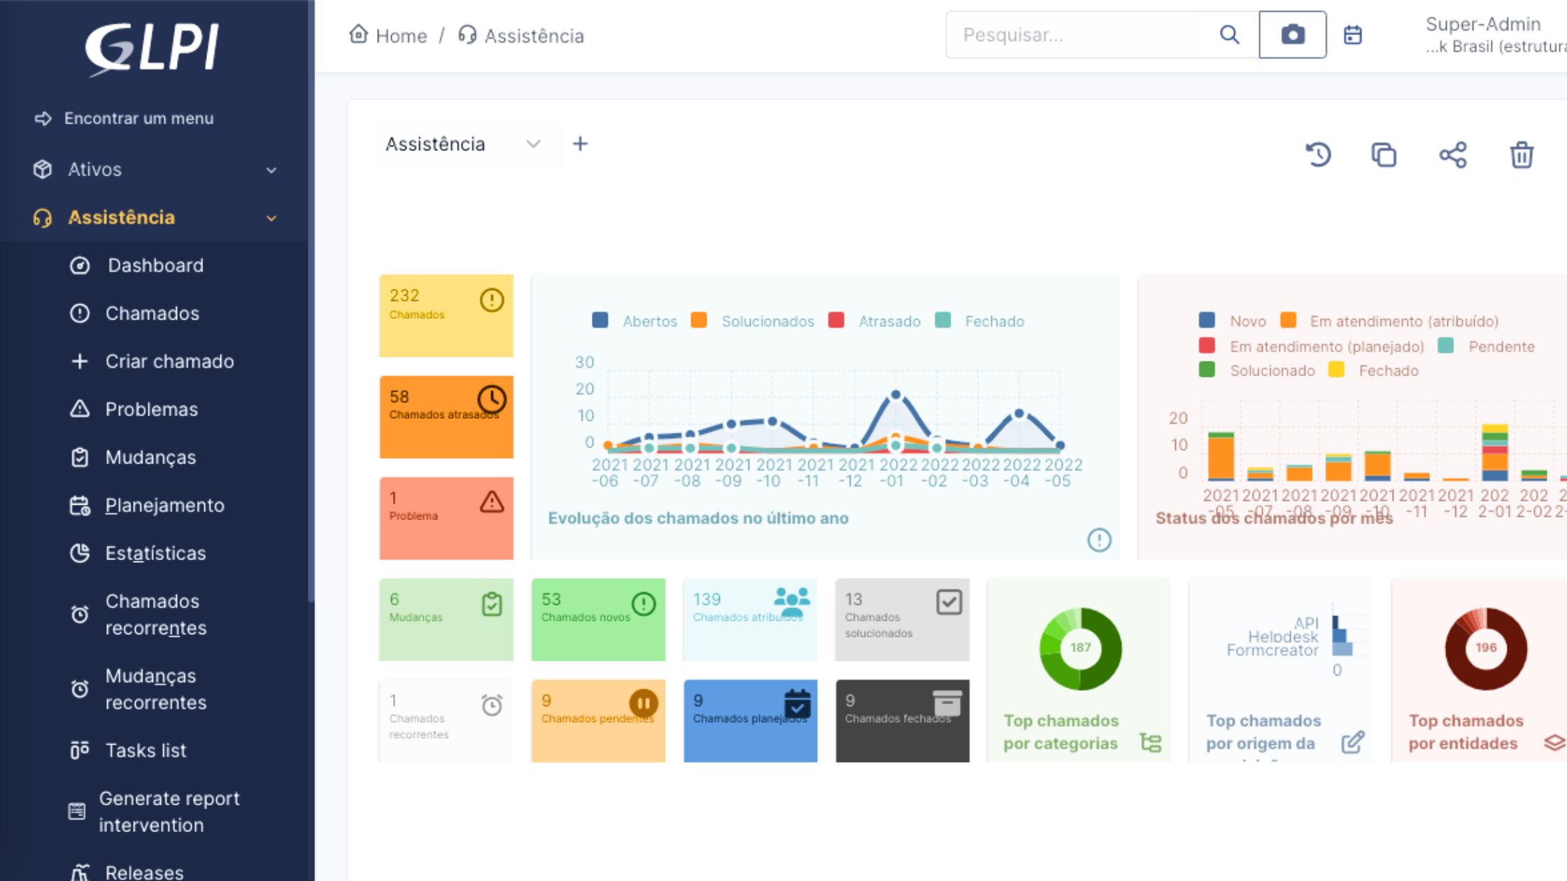Click the camera screenshot icon
This screenshot has width=1567, height=881.
click(1292, 35)
